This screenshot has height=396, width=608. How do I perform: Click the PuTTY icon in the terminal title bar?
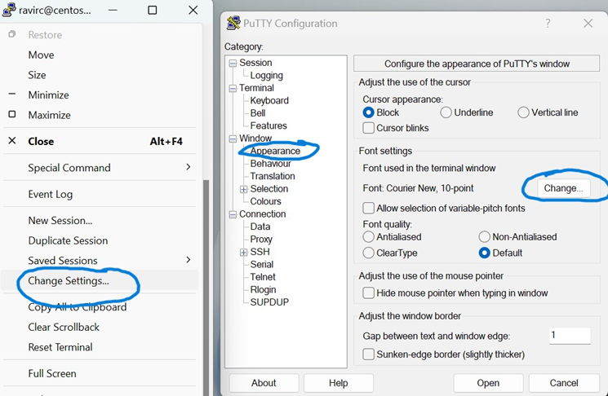pos(9,10)
